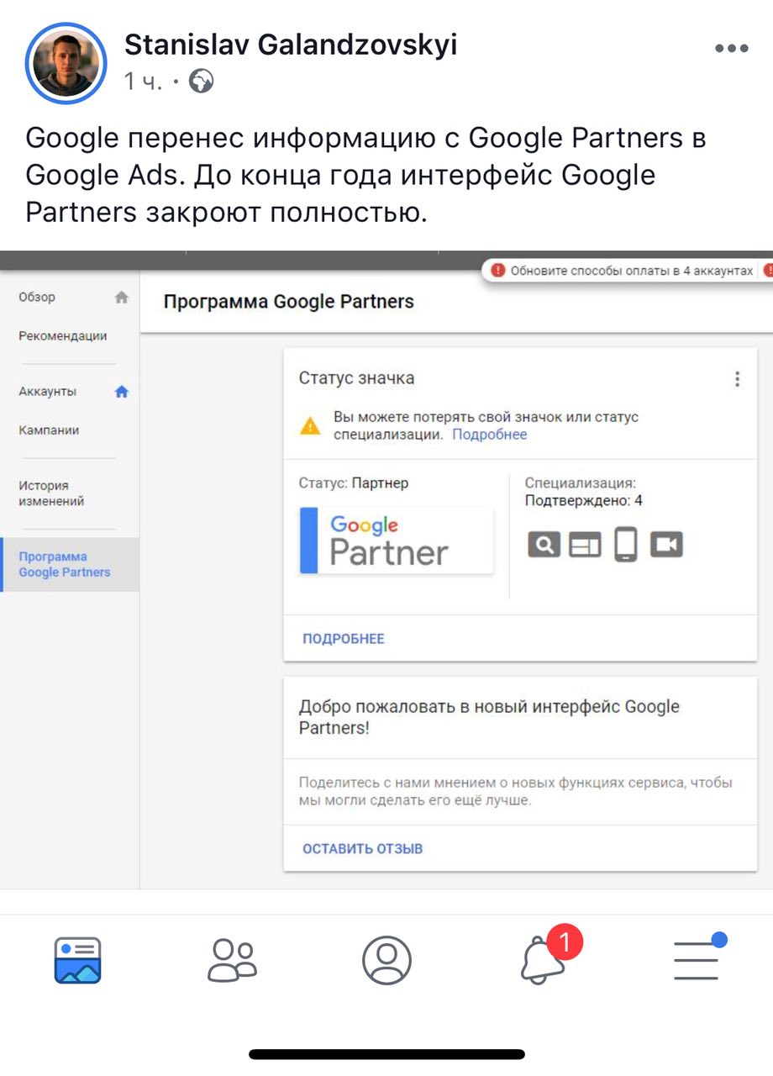Click the post timestamp 1 ч.
773x1076 pixels.
[143, 82]
